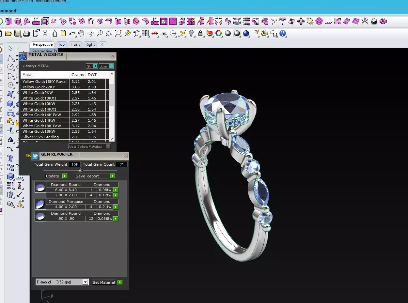Click the Total Gem Count value 21
Screen dimensions: 408x303
(x=121, y=165)
